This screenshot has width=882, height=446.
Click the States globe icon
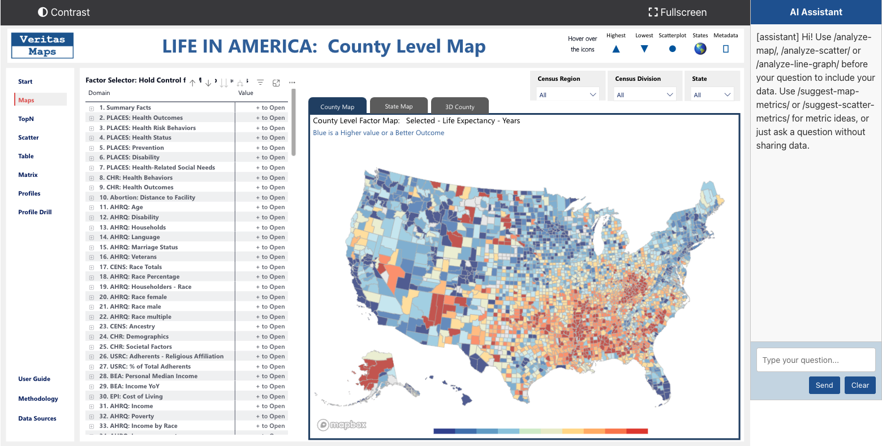click(700, 49)
